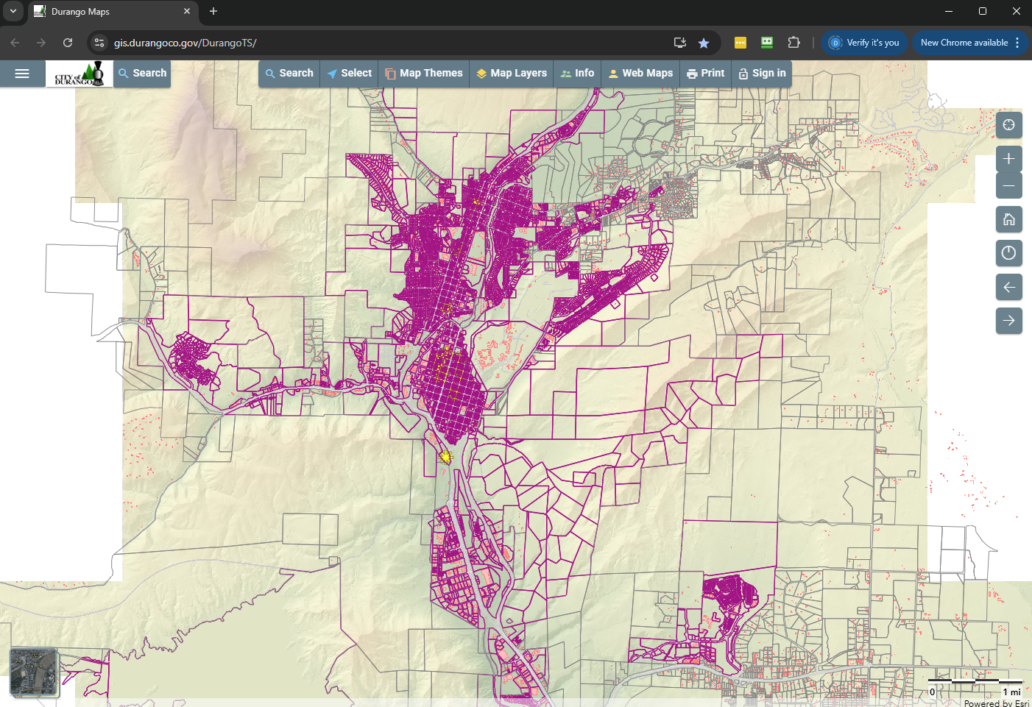Viewport: 1032px width, 707px height.
Task: Expand the Map Layers panel
Action: pyautogui.click(x=512, y=74)
